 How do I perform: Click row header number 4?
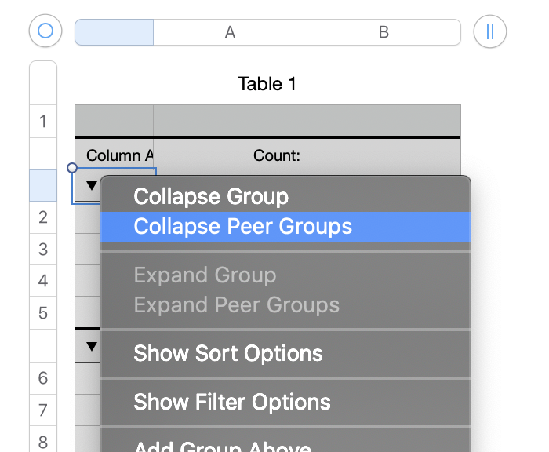point(43,281)
